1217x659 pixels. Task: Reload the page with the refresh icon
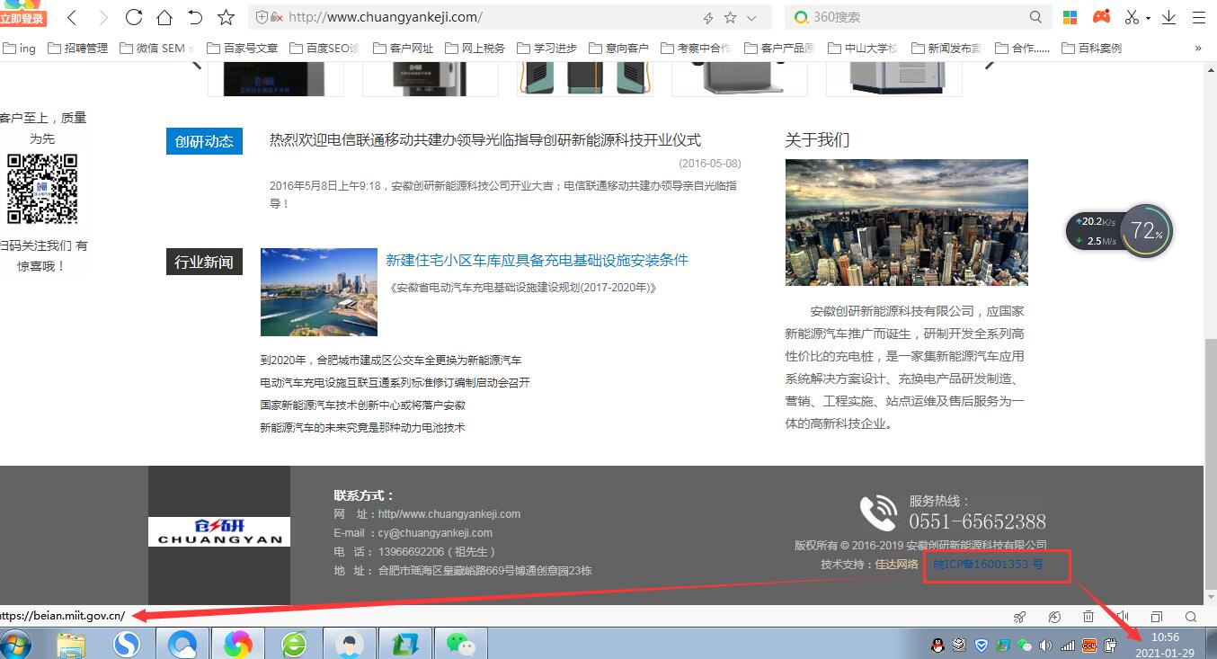tap(133, 16)
